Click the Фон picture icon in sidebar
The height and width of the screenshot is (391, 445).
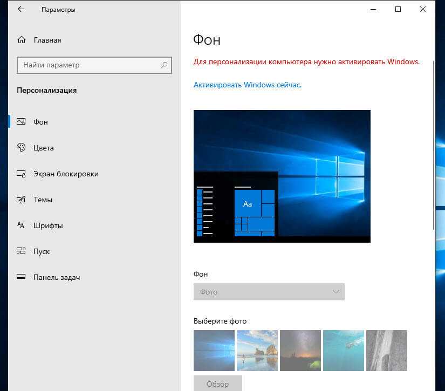click(x=22, y=122)
